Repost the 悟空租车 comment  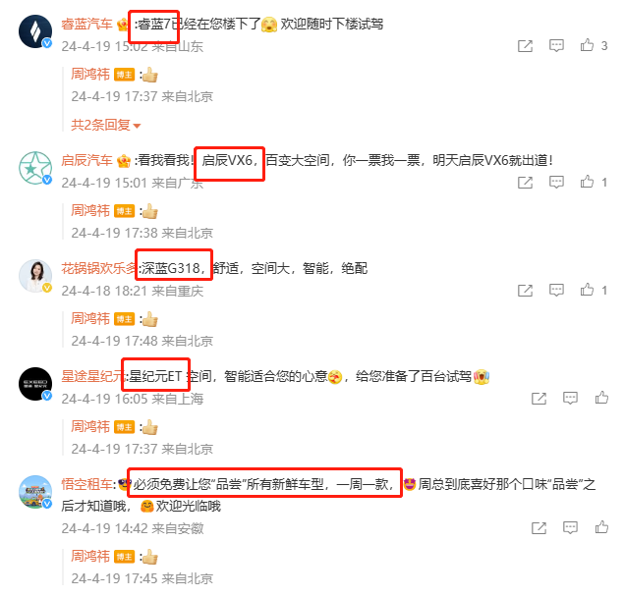[x=539, y=528]
